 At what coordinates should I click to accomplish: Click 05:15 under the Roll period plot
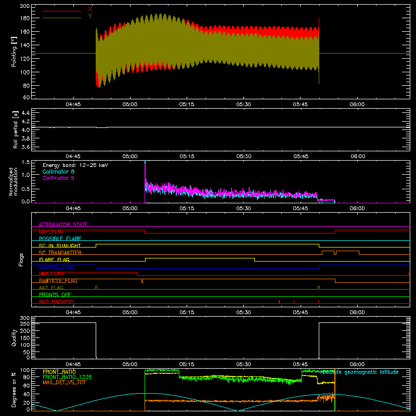click(187, 157)
